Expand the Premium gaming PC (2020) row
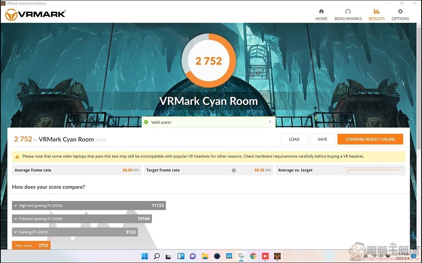 pos(82,219)
